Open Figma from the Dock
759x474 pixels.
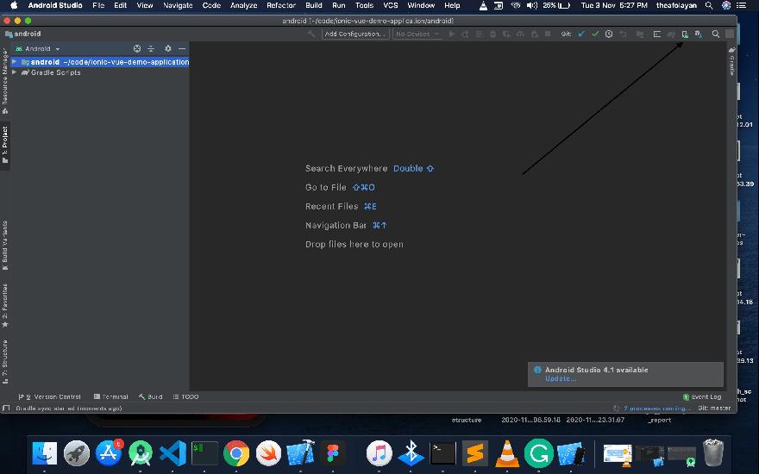coord(332,453)
